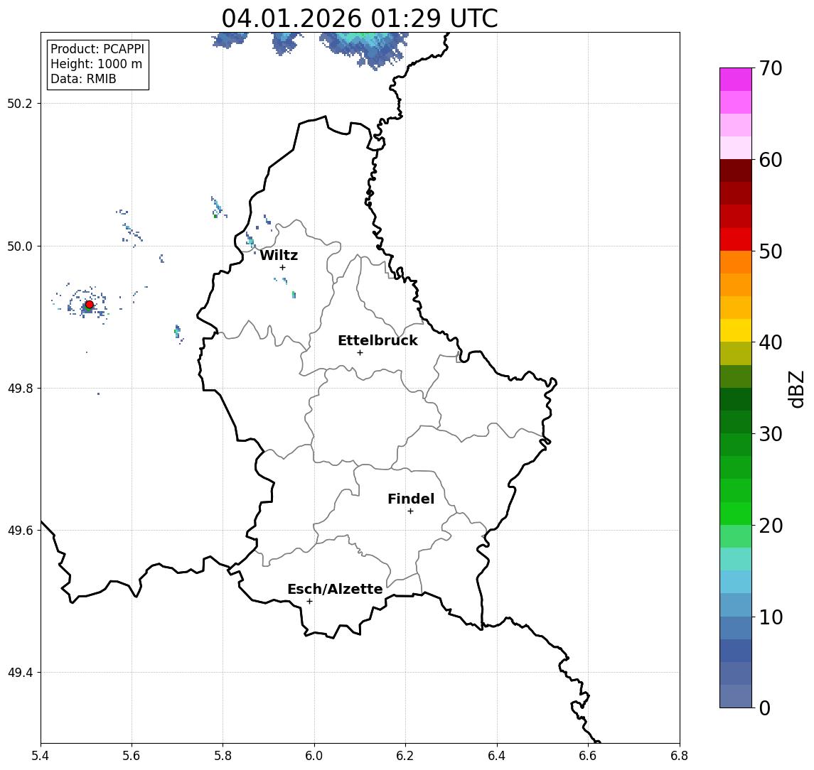Click the 'Wiltz' label

279,255
